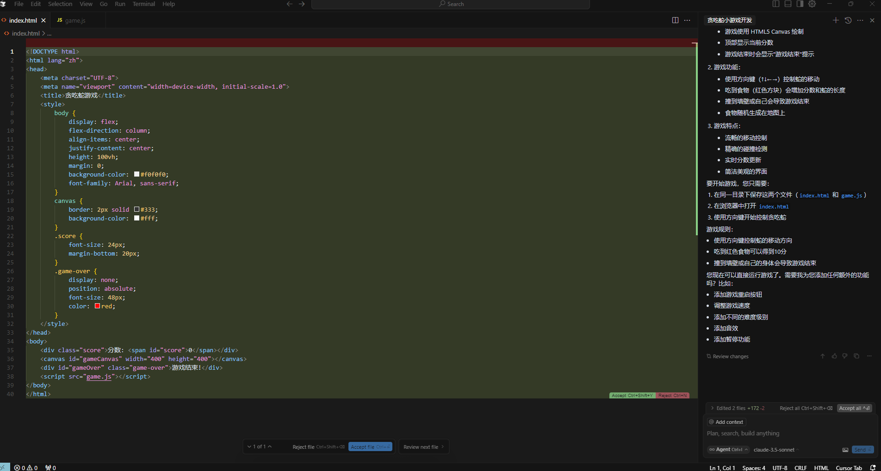Open the Agent mode dropdown
Viewport: 881px width, 471px height.
pyautogui.click(x=728, y=450)
